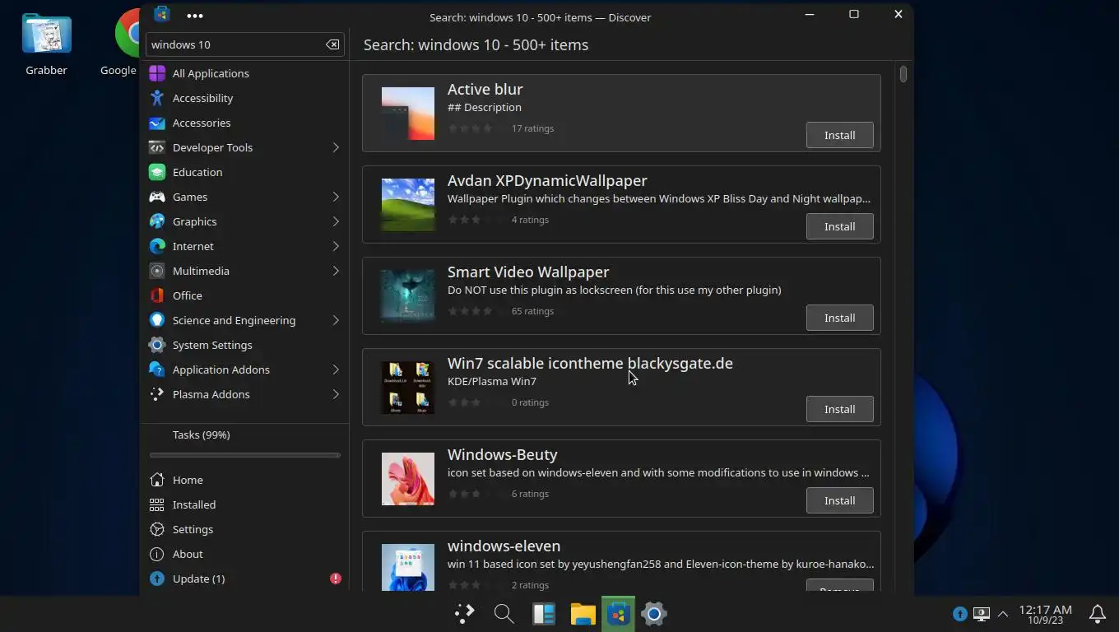Click the red update alert badge
This screenshot has height=632, width=1119.
coord(336,579)
